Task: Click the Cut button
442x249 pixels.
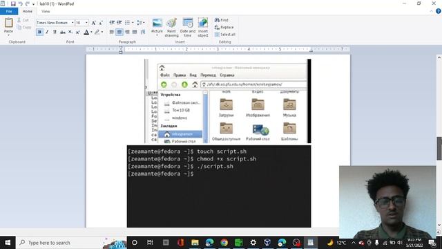Action: (x=23, y=20)
